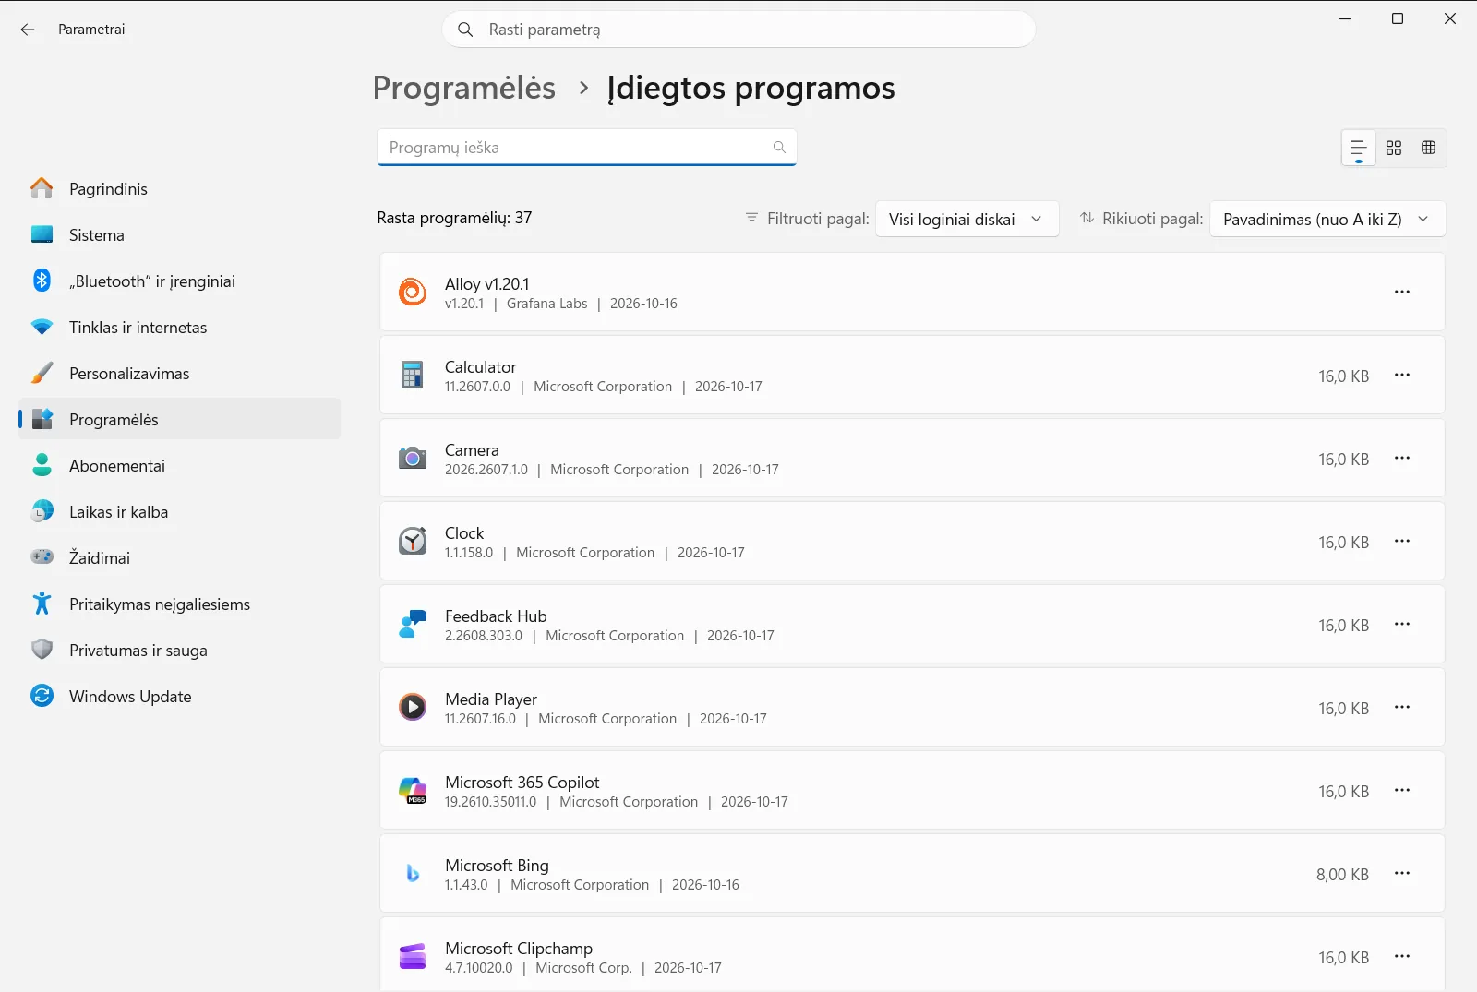Open Pritaikymas neįgaliesiems section
Viewport: 1477px width, 992px height.
tap(180, 604)
